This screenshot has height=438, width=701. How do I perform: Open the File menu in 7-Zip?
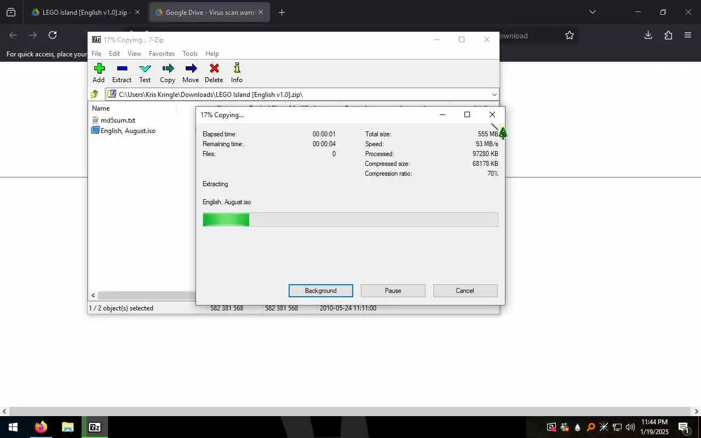tap(96, 54)
